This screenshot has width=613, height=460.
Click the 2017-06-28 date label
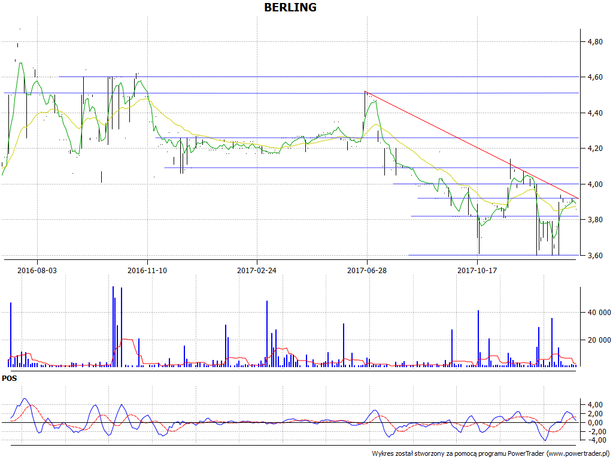tap(367, 270)
